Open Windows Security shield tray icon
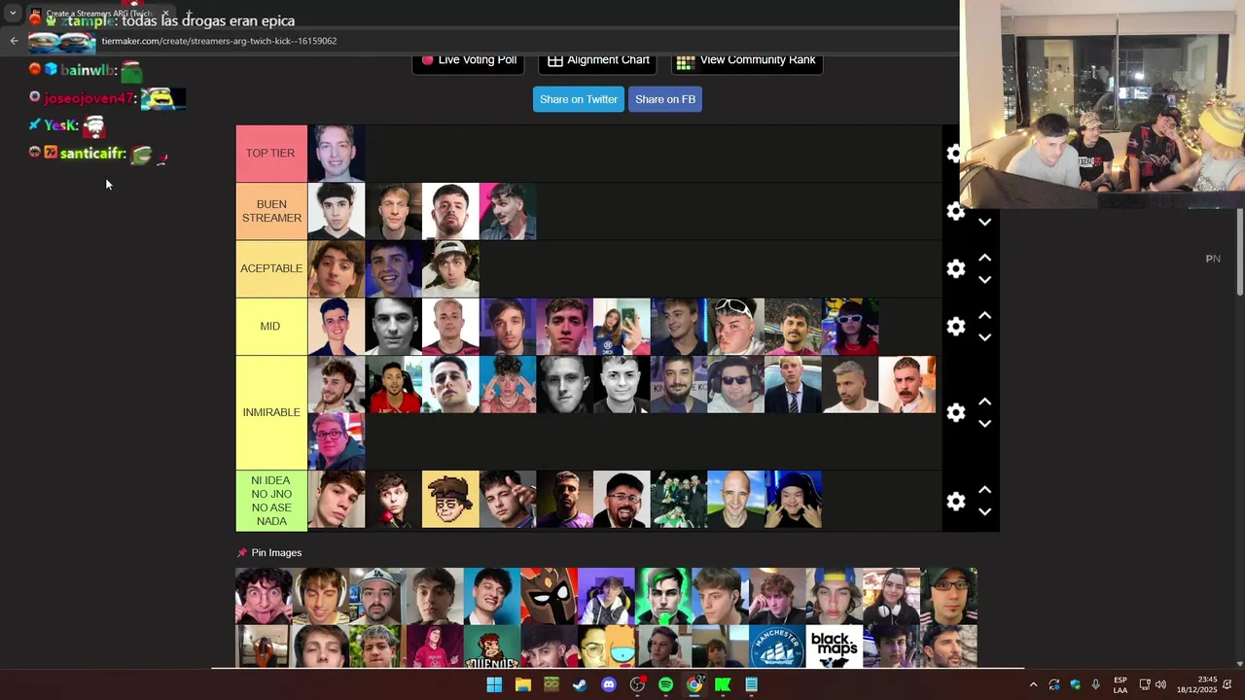1245x700 pixels. (1075, 684)
